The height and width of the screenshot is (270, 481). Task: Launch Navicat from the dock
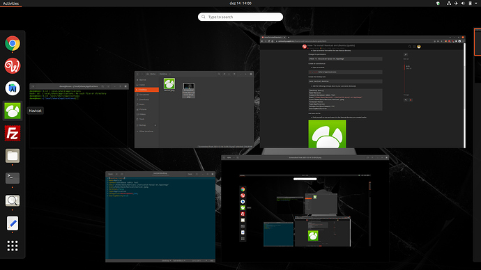[13, 111]
